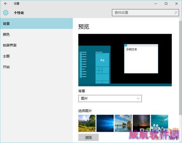Image resolution: width=182 pixels, height=143 pixels.
Task: Open the 开始 settings section
Action: click(36, 67)
